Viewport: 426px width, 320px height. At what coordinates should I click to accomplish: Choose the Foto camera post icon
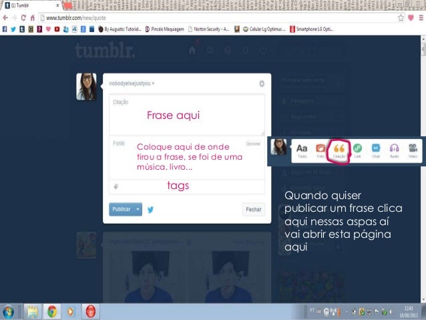[321, 151]
